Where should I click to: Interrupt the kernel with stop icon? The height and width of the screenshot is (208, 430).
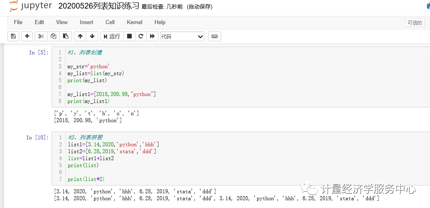click(130, 36)
